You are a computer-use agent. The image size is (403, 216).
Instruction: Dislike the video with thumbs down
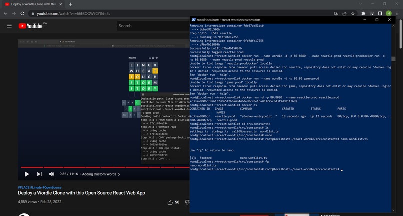pos(187,202)
